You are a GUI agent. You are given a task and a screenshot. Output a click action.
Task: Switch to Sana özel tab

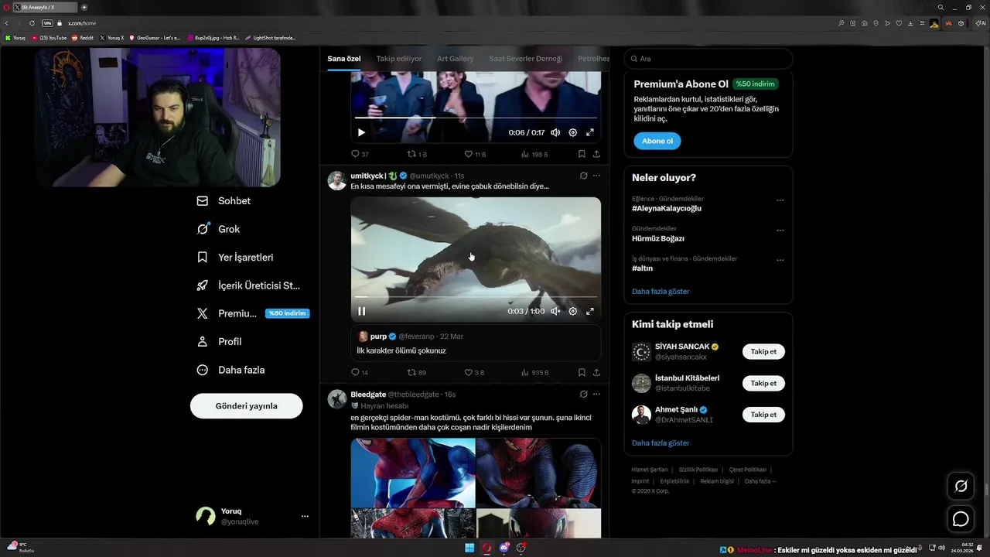343,59
